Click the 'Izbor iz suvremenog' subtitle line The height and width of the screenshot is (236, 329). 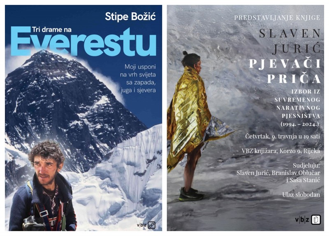click(297, 95)
